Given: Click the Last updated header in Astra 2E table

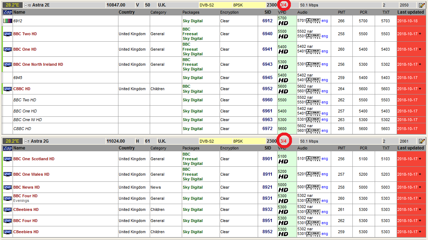Looking at the screenshot, I should (x=411, y=12).
